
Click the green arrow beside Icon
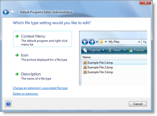pos(17,55)
